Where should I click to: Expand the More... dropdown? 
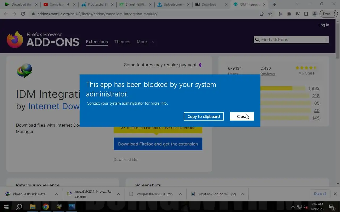[x=145, y=42]
